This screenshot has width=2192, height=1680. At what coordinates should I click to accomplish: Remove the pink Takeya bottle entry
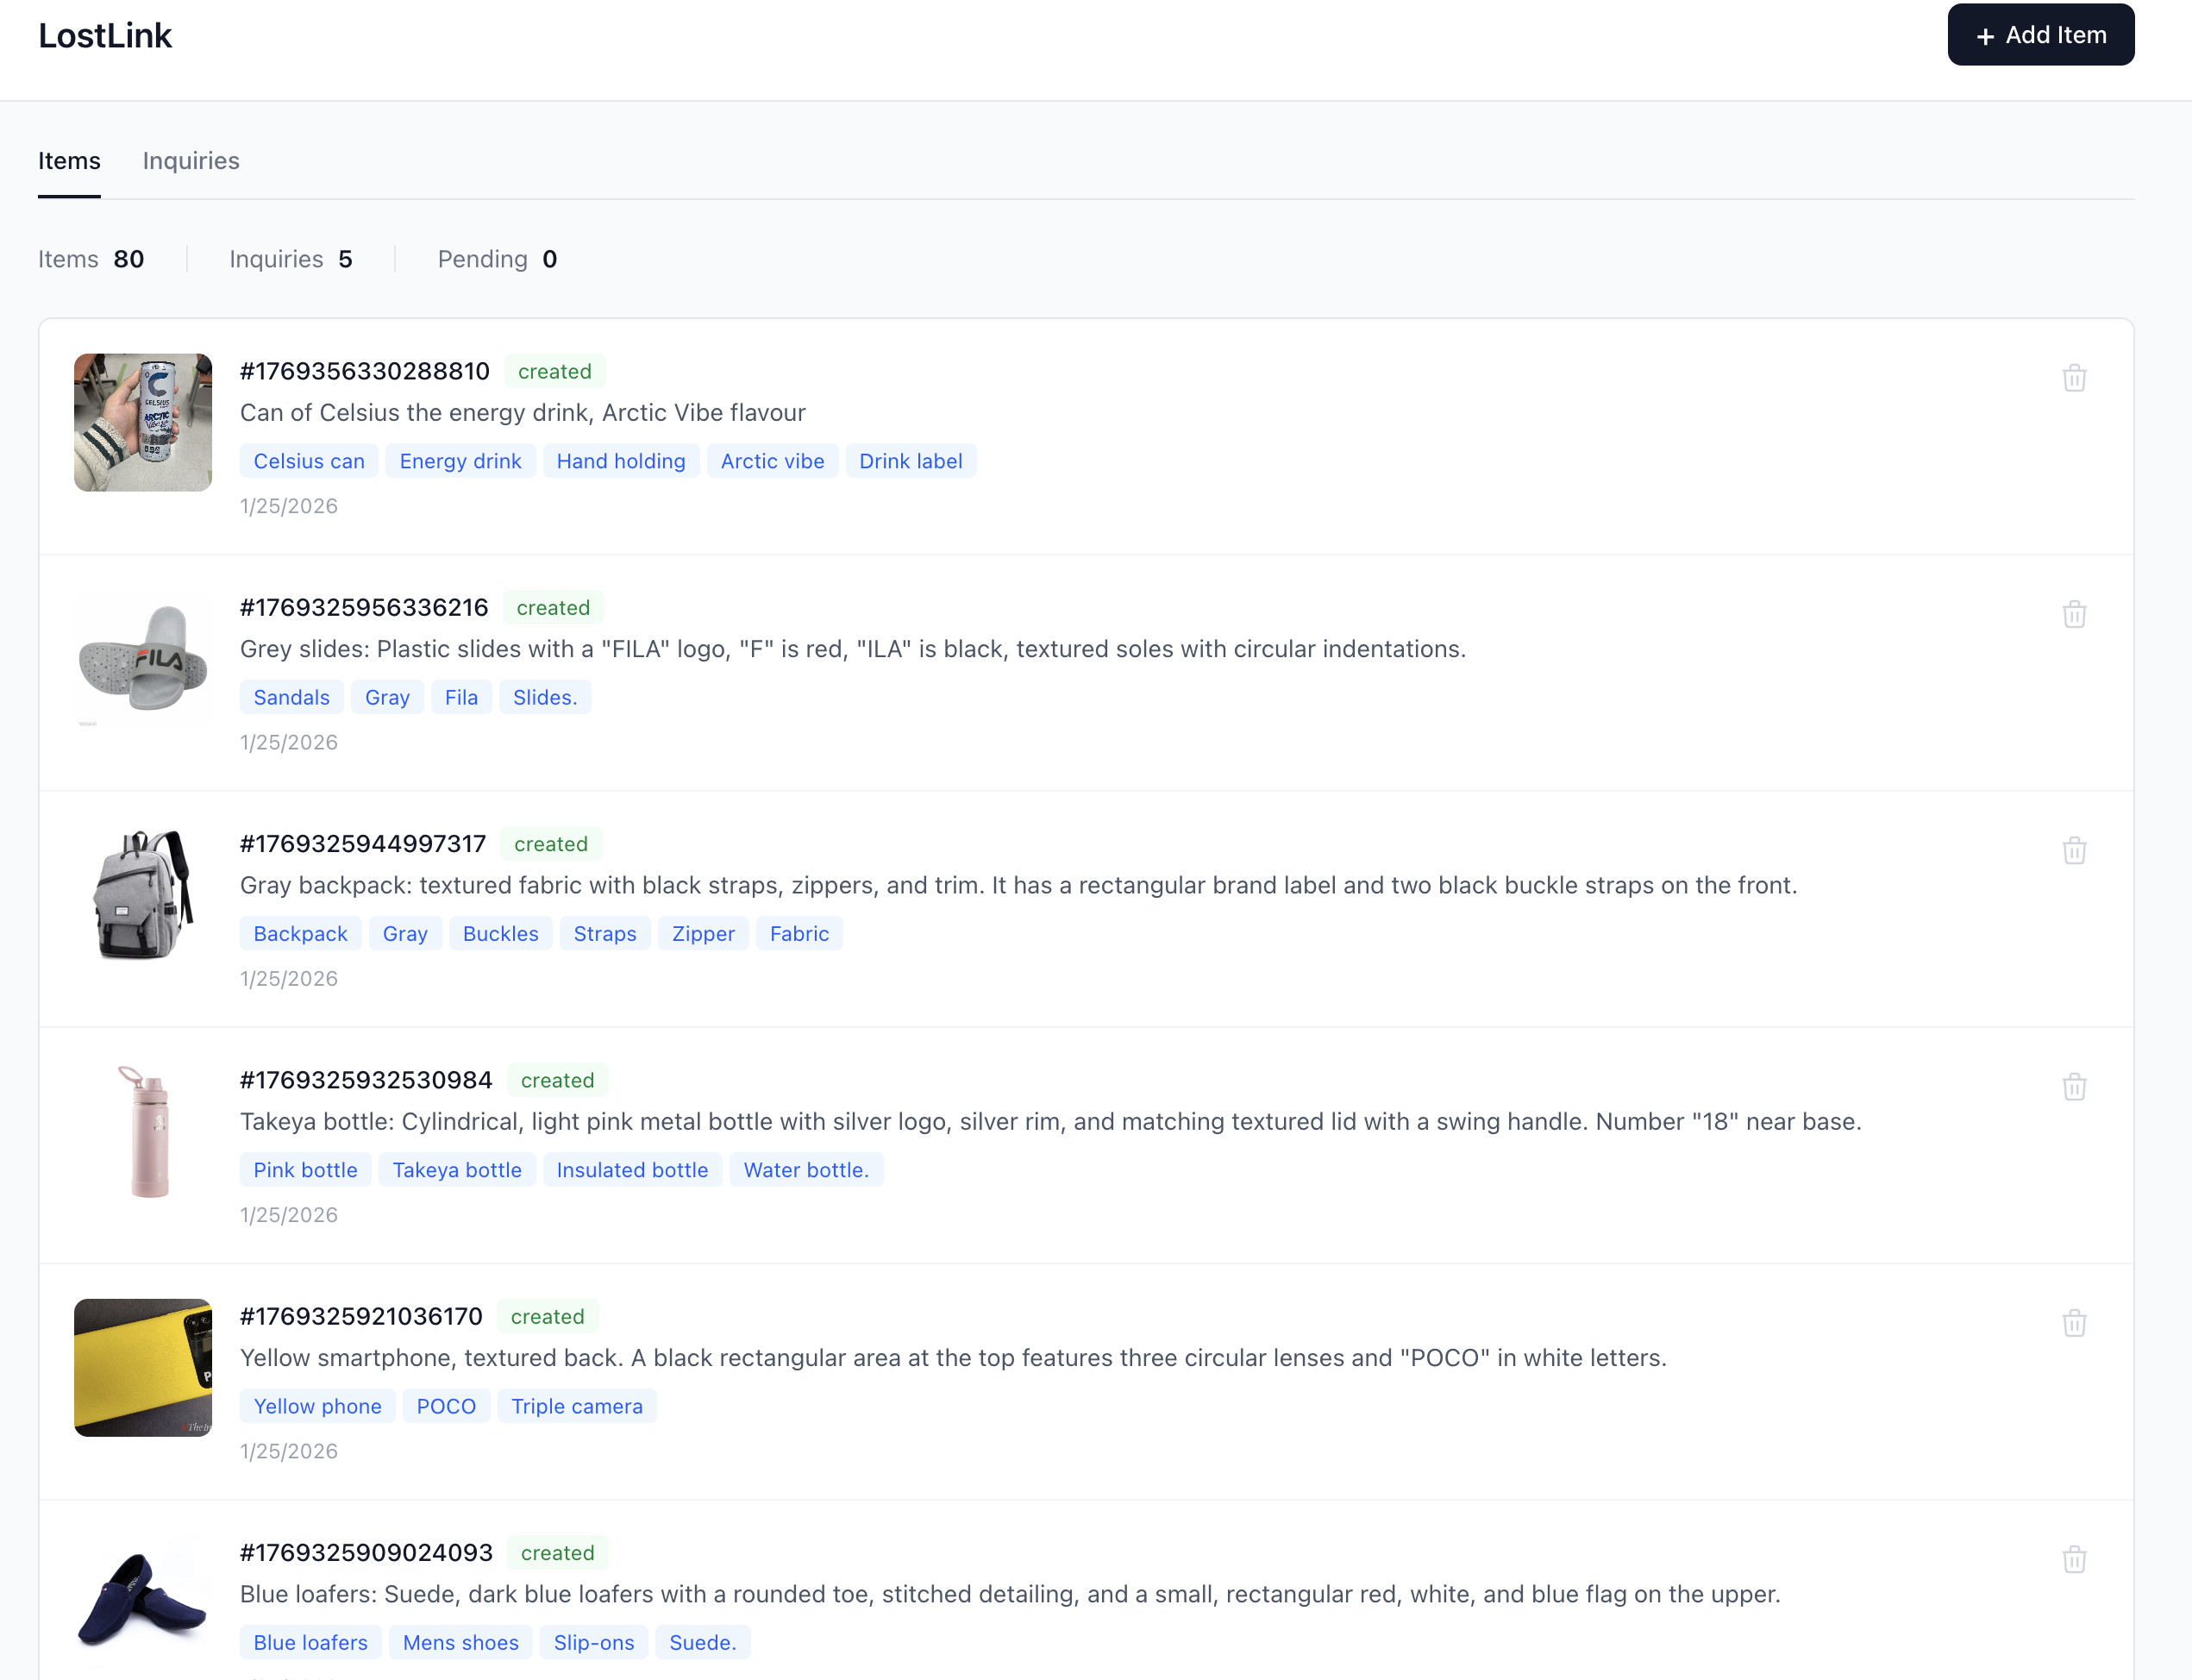tap(2073, 1086)
